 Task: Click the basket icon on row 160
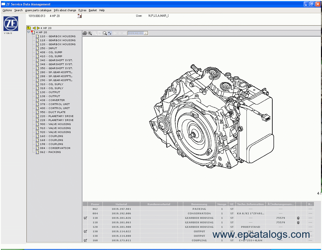(x=85, y=241)
